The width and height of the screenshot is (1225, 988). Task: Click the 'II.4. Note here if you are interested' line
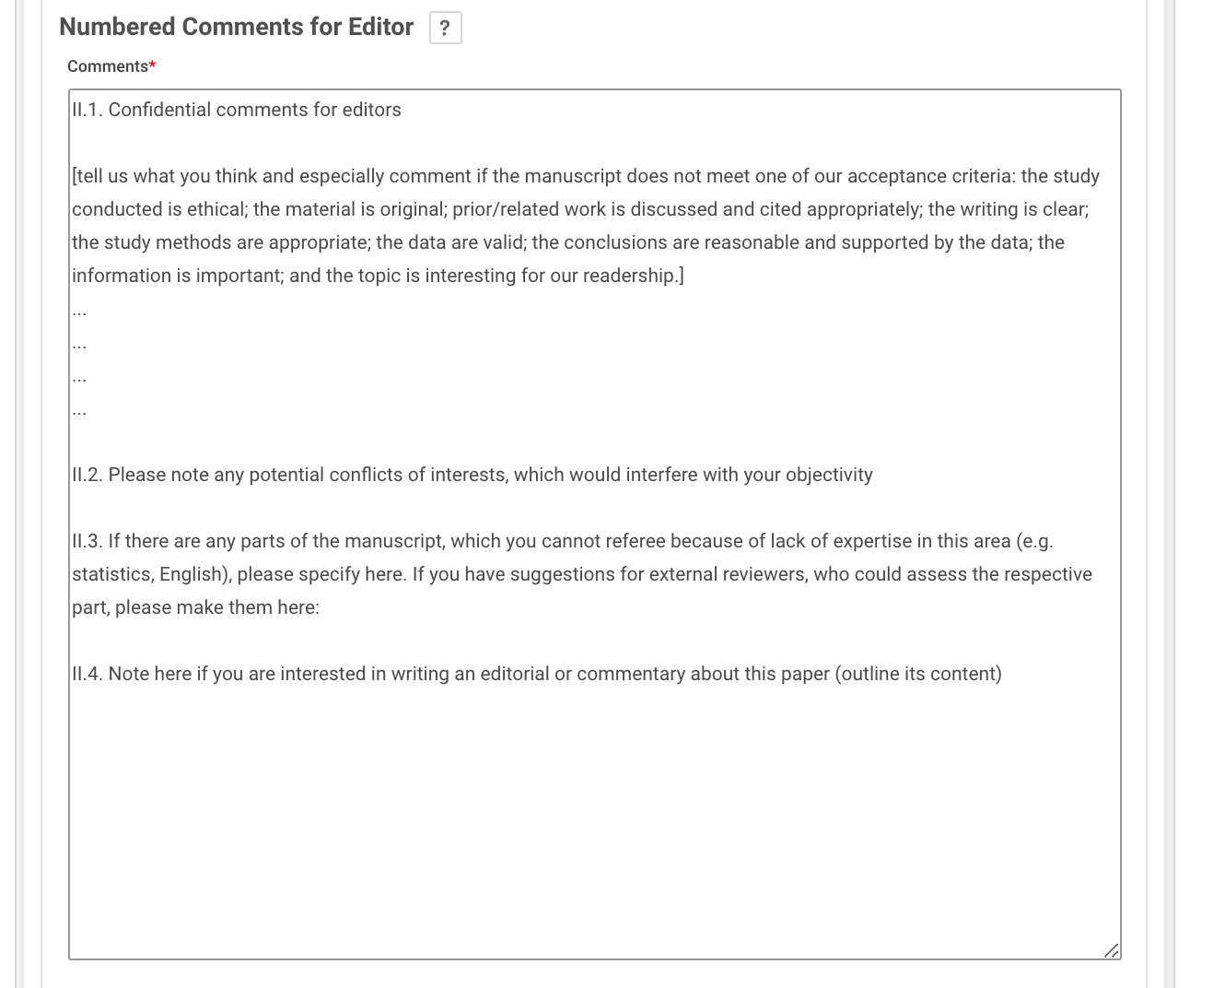[537, 674]
